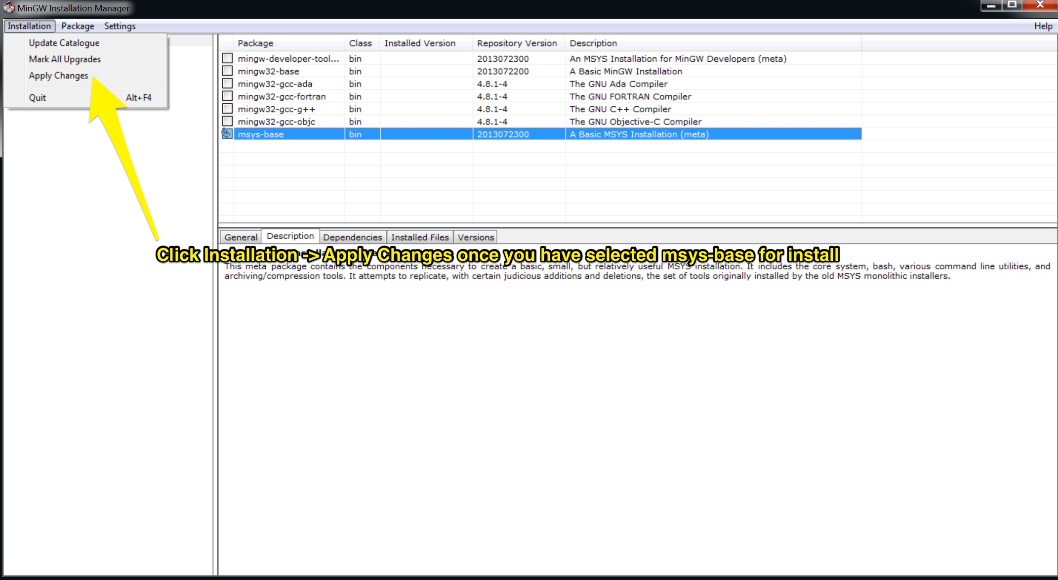
Task: Open the Help menu
Action: pyautogui.click(x=1043, y=26)
